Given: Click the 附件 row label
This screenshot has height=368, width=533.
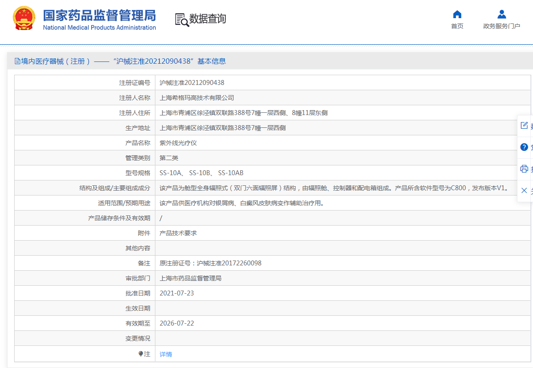Looking at the screenshot, I should coord(144,233).
